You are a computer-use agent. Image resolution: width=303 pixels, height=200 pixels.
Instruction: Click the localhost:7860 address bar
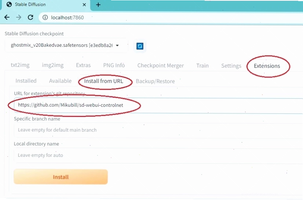coord(171,18)
